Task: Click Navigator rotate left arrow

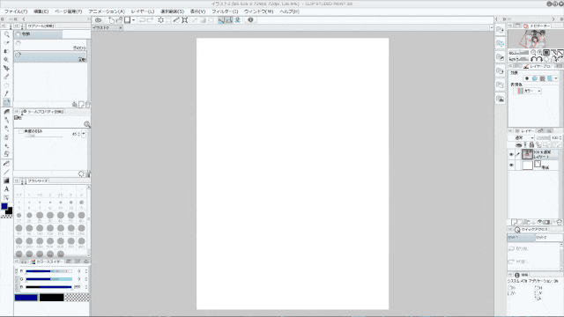Action: coord(533,59)
